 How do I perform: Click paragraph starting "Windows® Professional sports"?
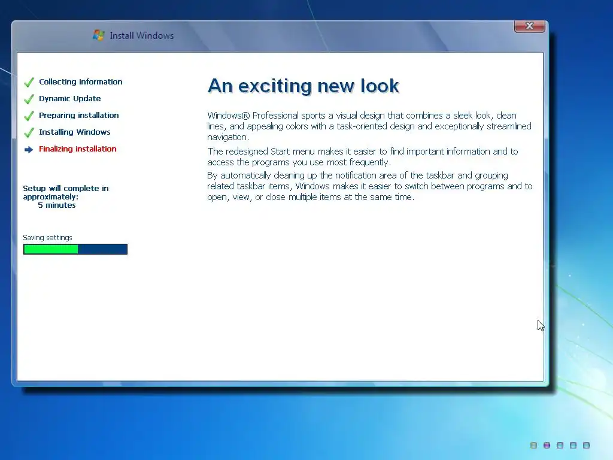pos(369,126)
